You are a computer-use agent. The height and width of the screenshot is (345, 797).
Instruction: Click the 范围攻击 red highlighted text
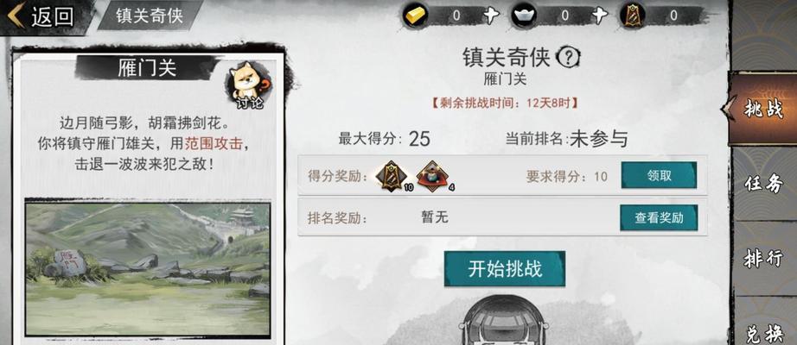pos(214,143)
